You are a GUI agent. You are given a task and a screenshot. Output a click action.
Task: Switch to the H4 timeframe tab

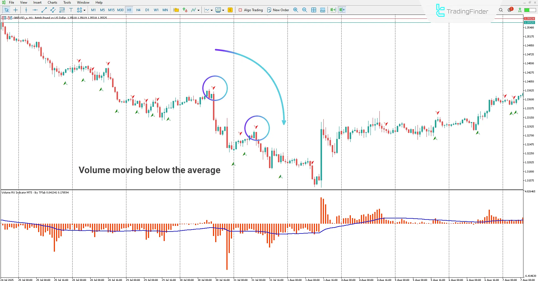click(138, 10)
